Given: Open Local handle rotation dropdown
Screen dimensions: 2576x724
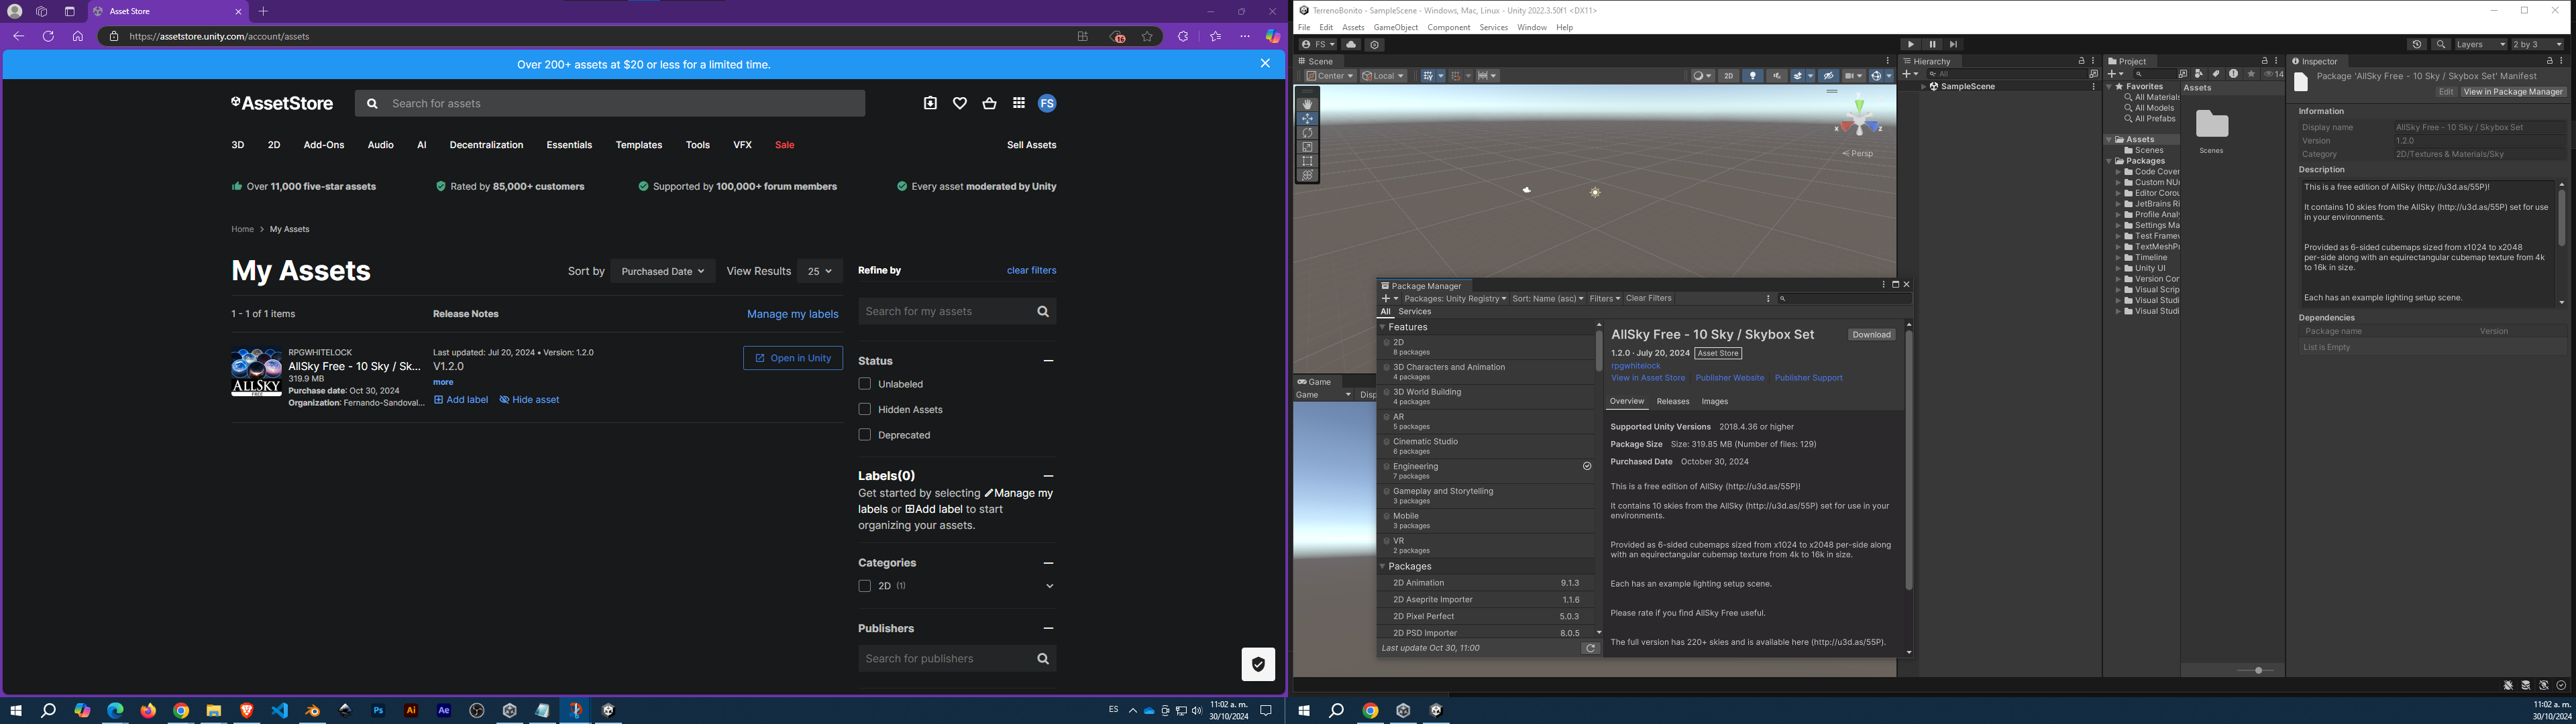Looking at the screenshot, I should pos(1383,76).
